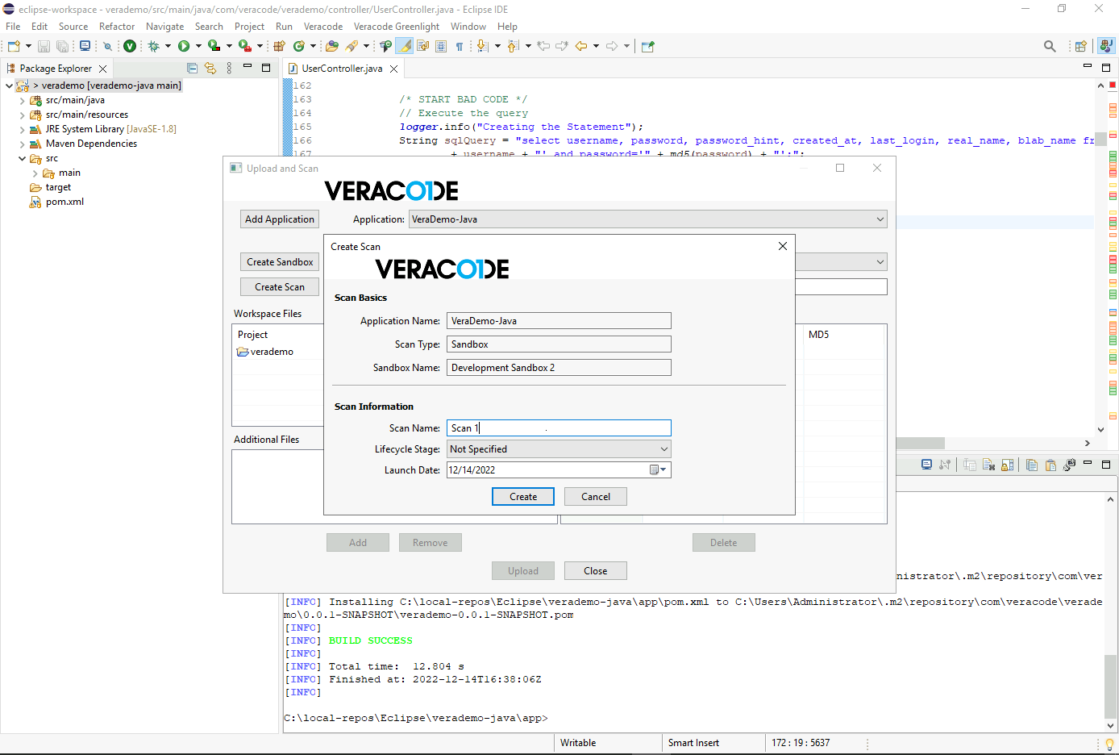Image resolution: width=1119 pixels, height=755 pixels.
Task: Toggle console Scroll Lock button
Action: [x=1007, y=465]
